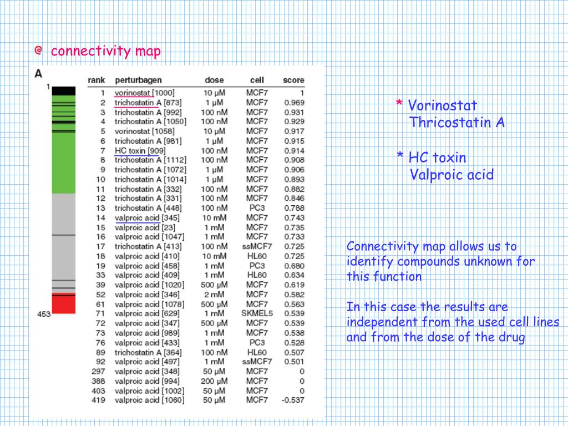Select "trichostatin A [992]" in the table
This screenshot has height=426, width=568.
pyautogui.click(x=148, y=112)
